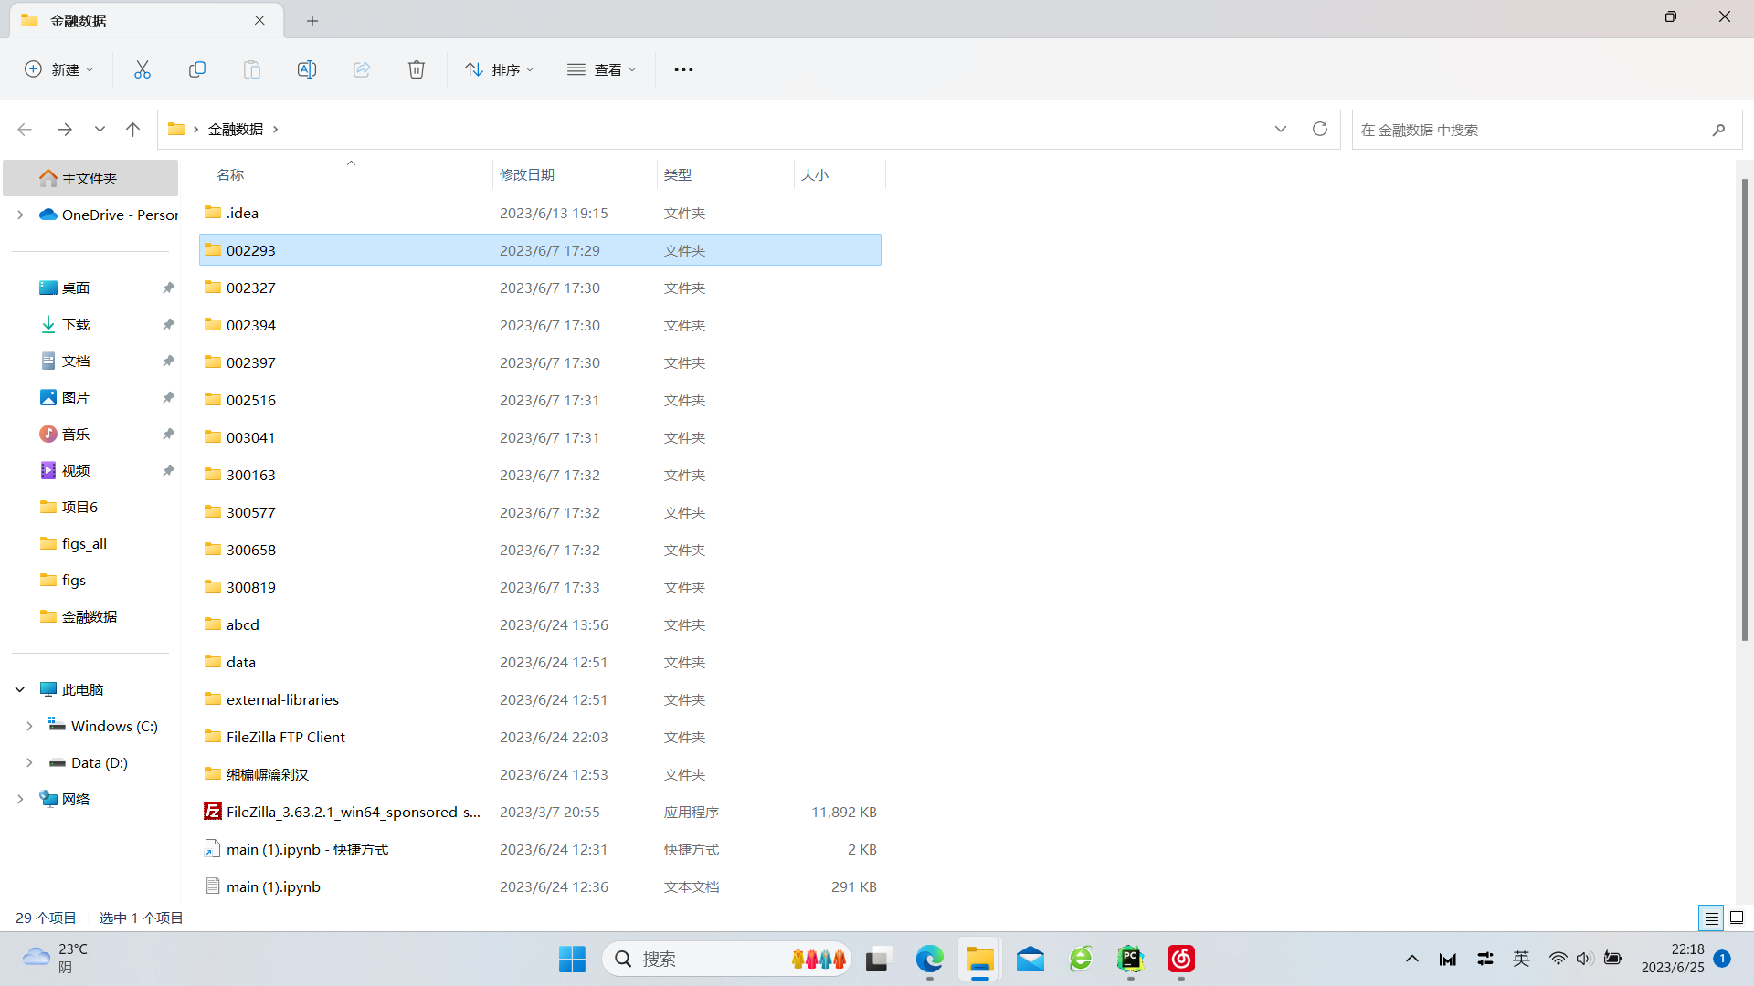Viewport: 1754px width, 986px height.
Task: Go forward with the right arrow
Action: tap(64, 130)
